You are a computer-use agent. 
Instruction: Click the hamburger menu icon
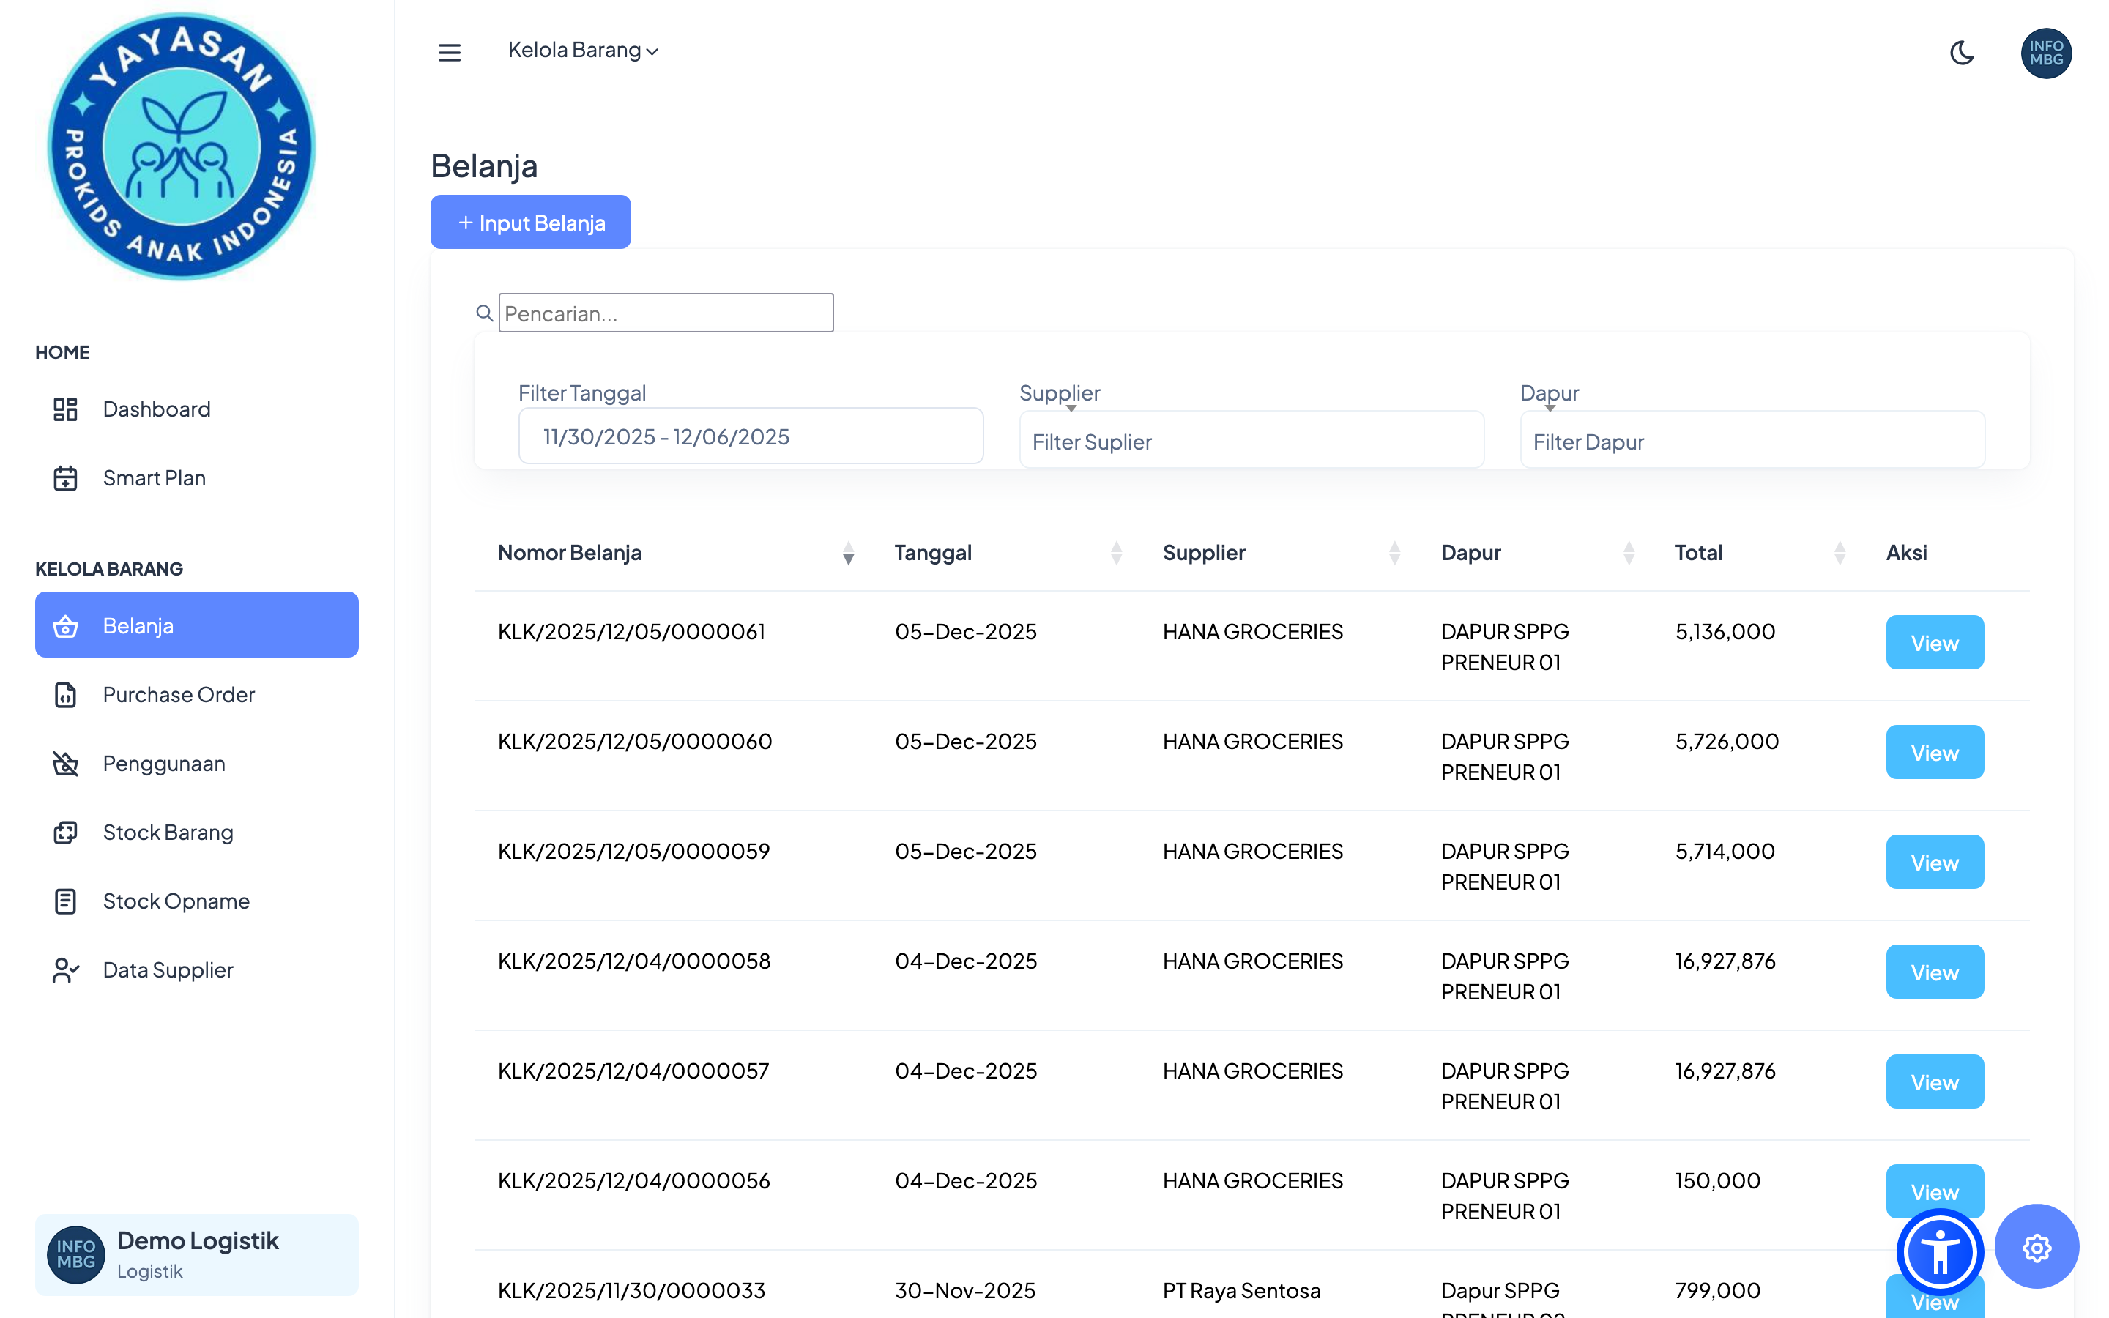[449, 52]
